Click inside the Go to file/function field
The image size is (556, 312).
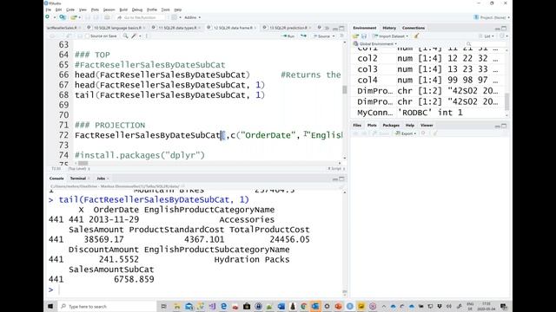(x=141, y=17)
